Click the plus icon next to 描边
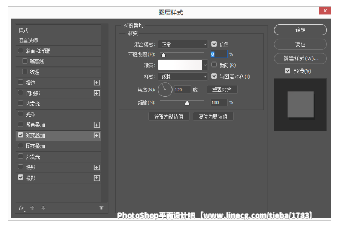 (97, 83)
